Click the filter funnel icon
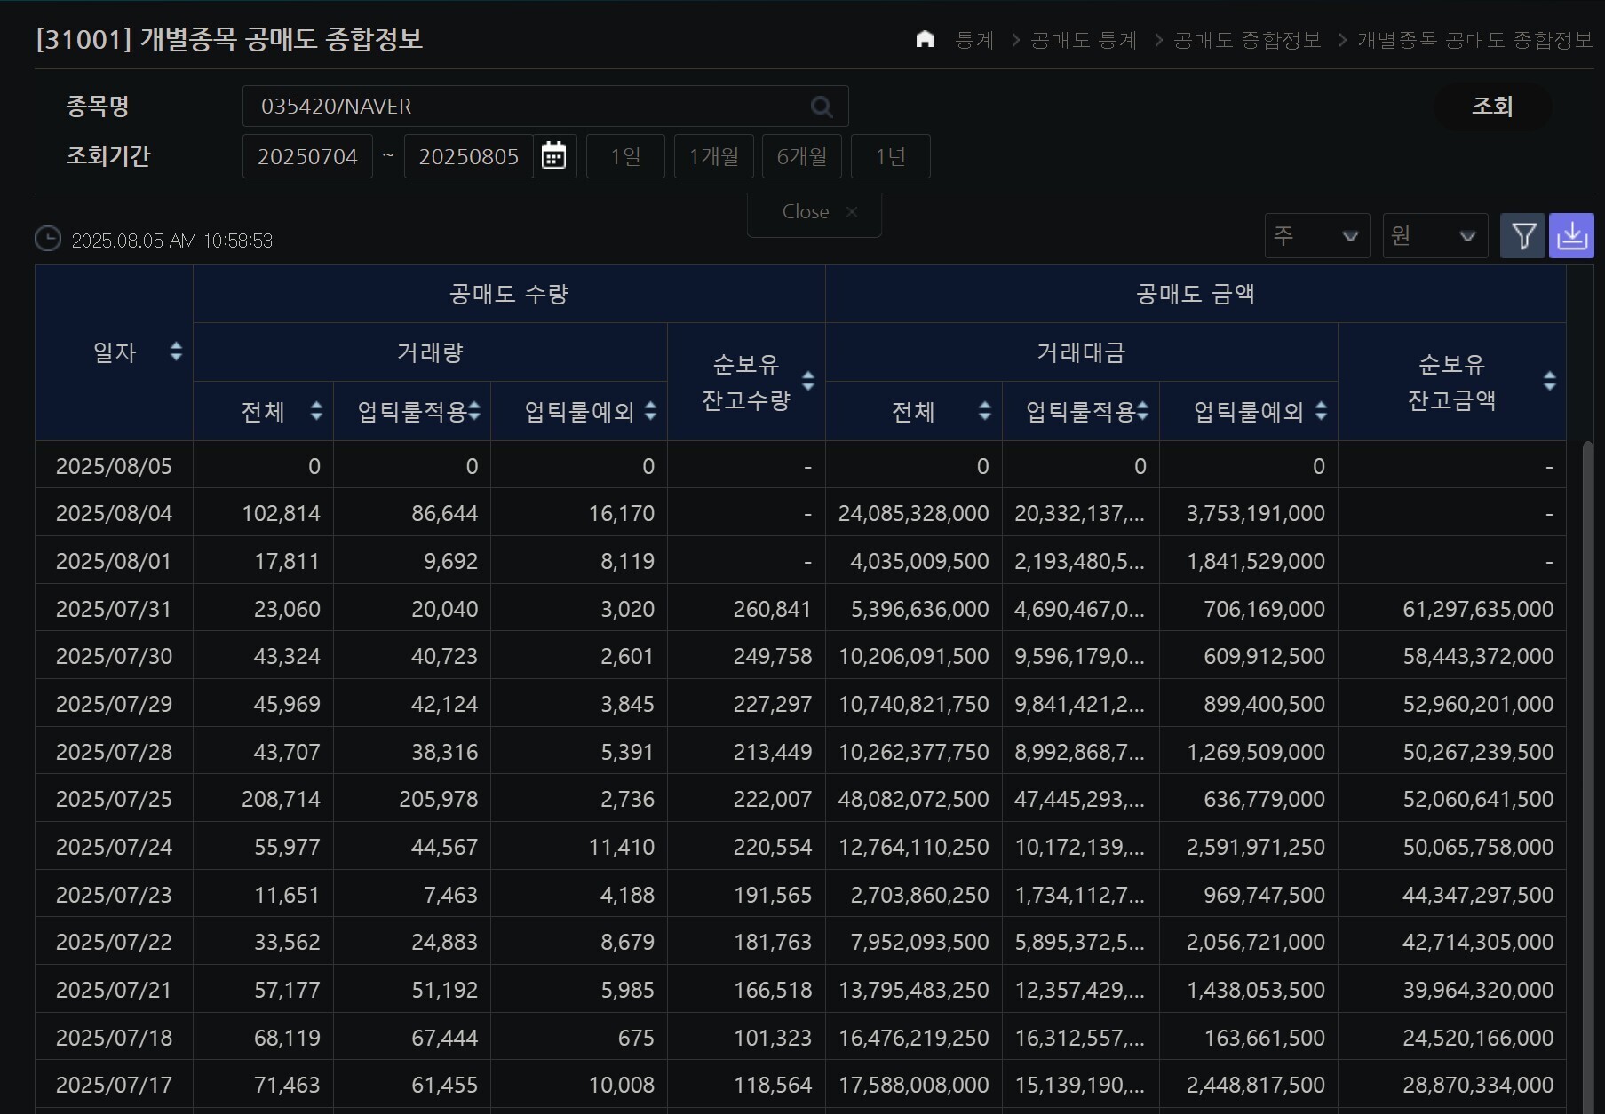This screenshot has height=1114, width=1605. (x=1523, y=236)
